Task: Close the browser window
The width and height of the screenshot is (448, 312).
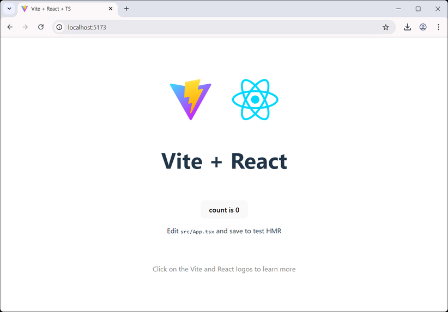Action: coord(438,9)
